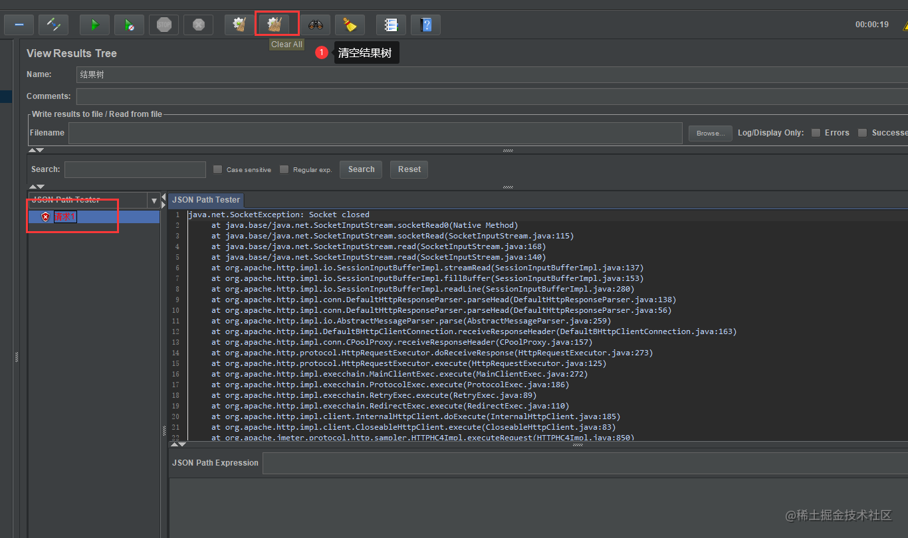Viewport: 908px width, 538px height.
Task: Open Search with the binoculars icon
Action: pos(315,25)
